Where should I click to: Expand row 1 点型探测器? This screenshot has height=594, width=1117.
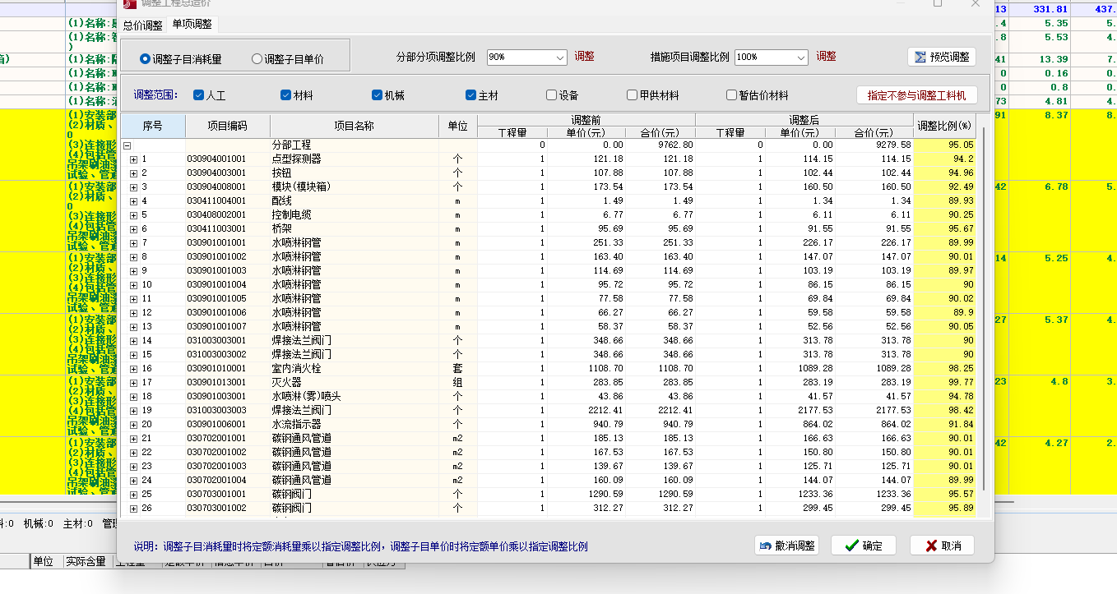pos(134,159)
